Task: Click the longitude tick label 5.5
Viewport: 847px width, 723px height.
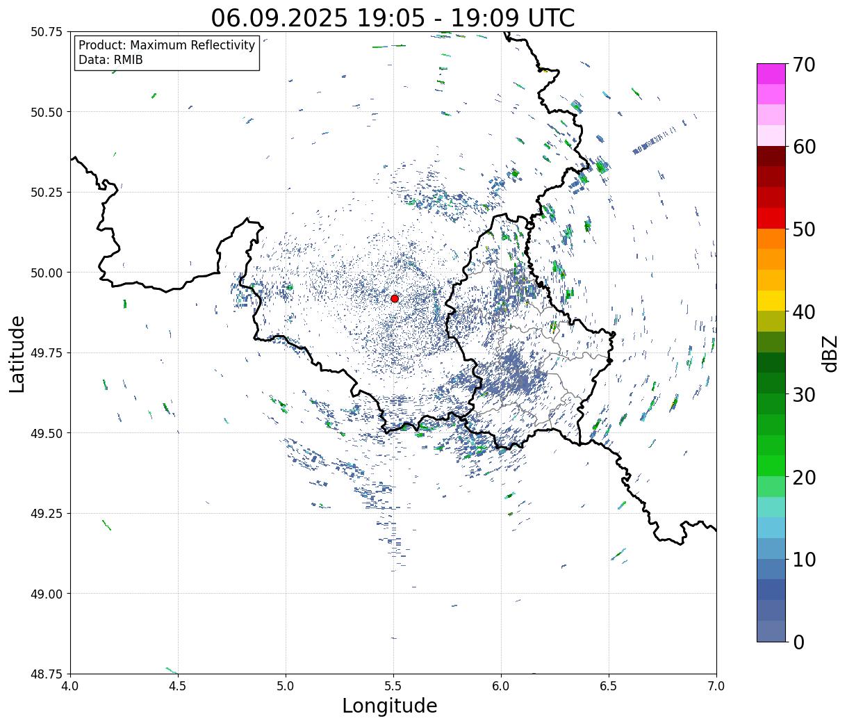Action: click(x=393, y=686)
